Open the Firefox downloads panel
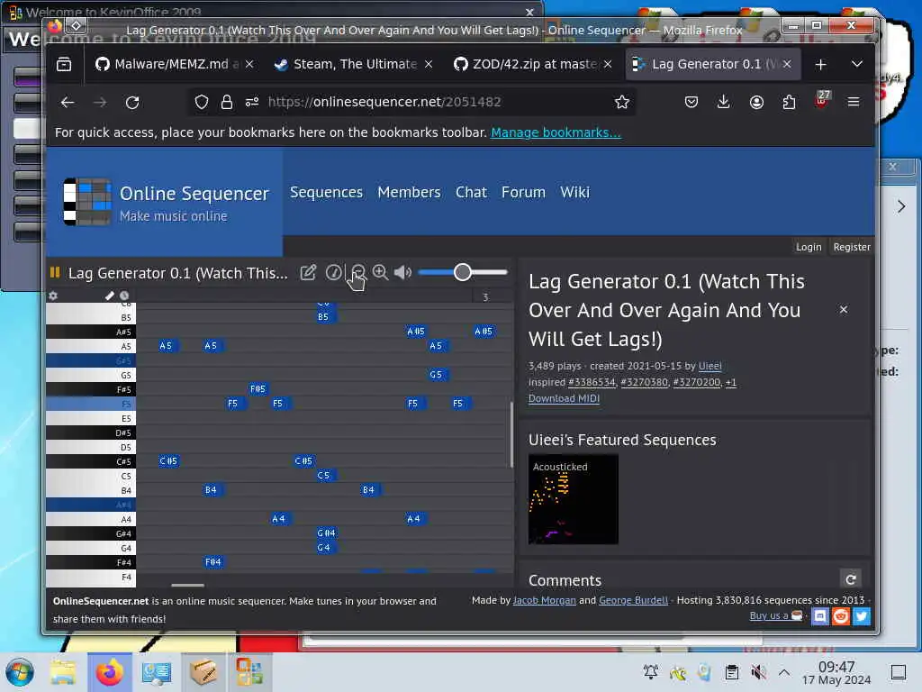This screenshot has width=922, height=692. [x=724, y=103]
